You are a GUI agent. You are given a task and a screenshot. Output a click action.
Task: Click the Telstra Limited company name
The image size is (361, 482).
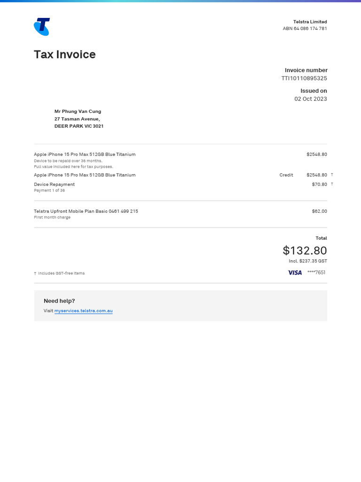(310, 22)
